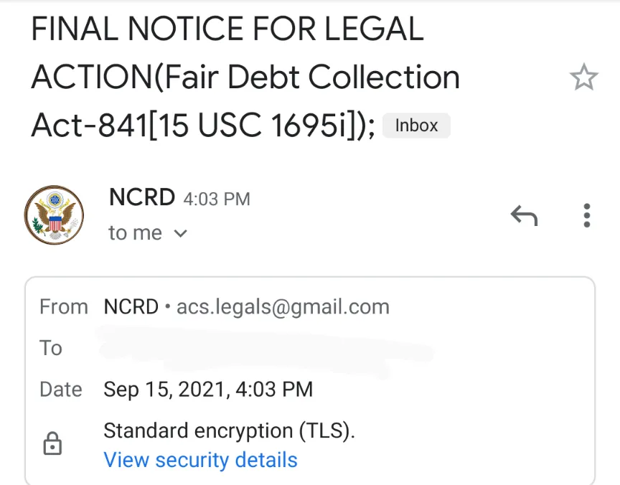Tap the NCRD sender avatar seal
Screen dimensions: 620x485
coord(54,215)
